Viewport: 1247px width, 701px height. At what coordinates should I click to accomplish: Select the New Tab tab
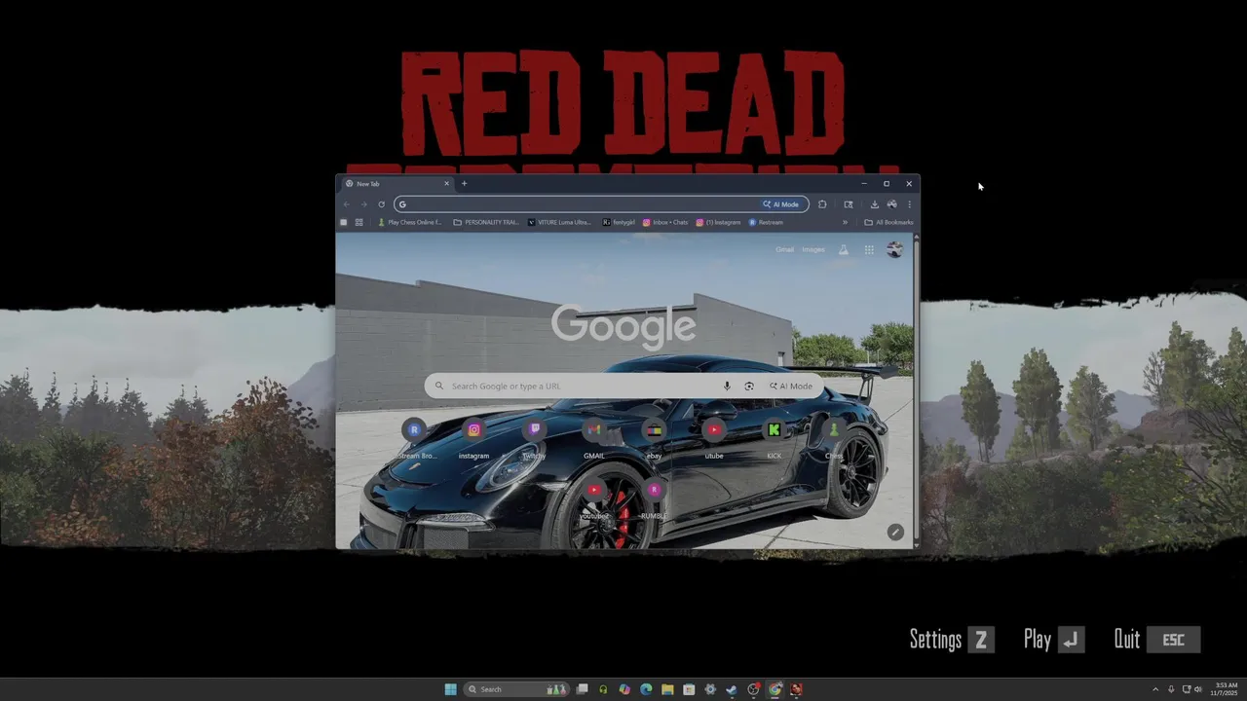pyautogui.click(x=397, y=183)
